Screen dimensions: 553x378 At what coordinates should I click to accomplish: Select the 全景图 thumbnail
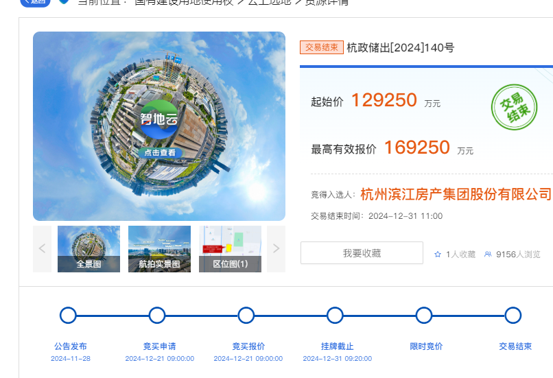tap(89, 249)
